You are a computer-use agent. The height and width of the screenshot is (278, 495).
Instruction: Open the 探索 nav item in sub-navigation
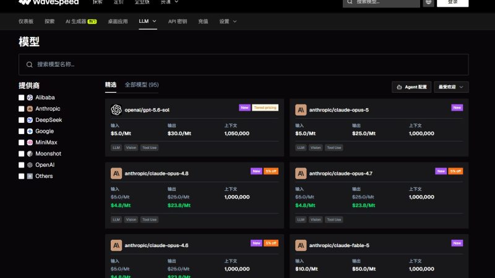coord(49,22)
